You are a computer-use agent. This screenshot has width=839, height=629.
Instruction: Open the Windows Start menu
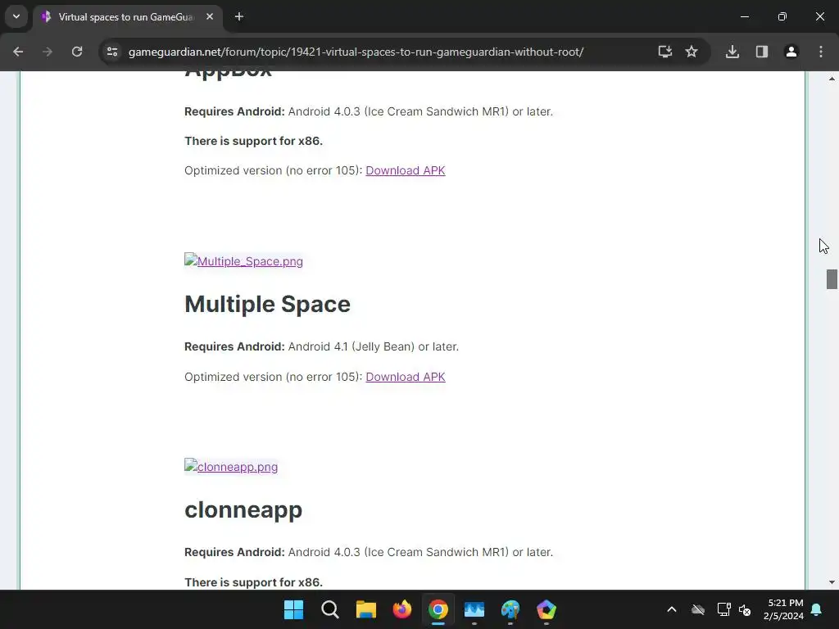[x=294, y=609]
